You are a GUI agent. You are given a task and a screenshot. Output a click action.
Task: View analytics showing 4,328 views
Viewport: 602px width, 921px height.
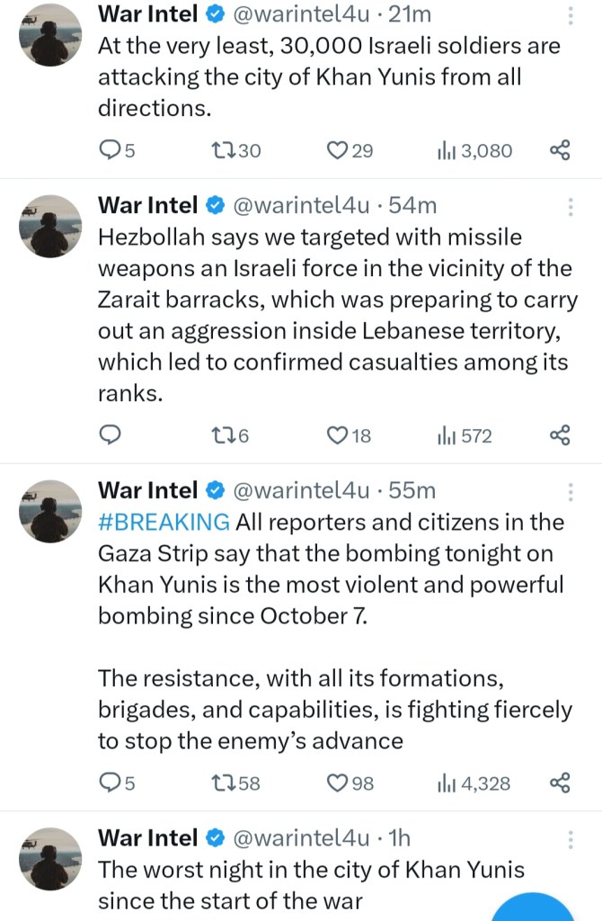474,783
